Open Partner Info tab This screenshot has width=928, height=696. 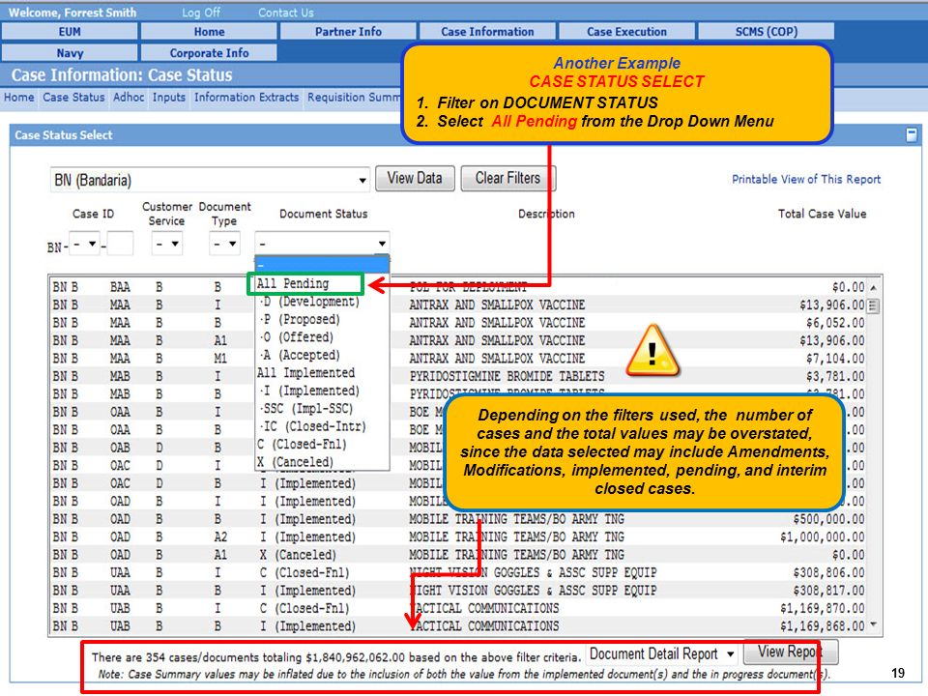[348, 31]
